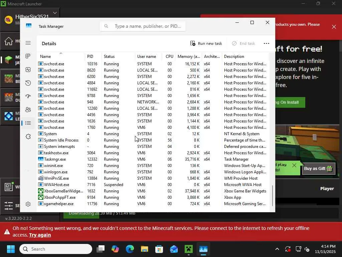Select winlogon.exe process row
The height and width of the screenshot is (257, 342).
pyautogui.click(x=153, y=172)
